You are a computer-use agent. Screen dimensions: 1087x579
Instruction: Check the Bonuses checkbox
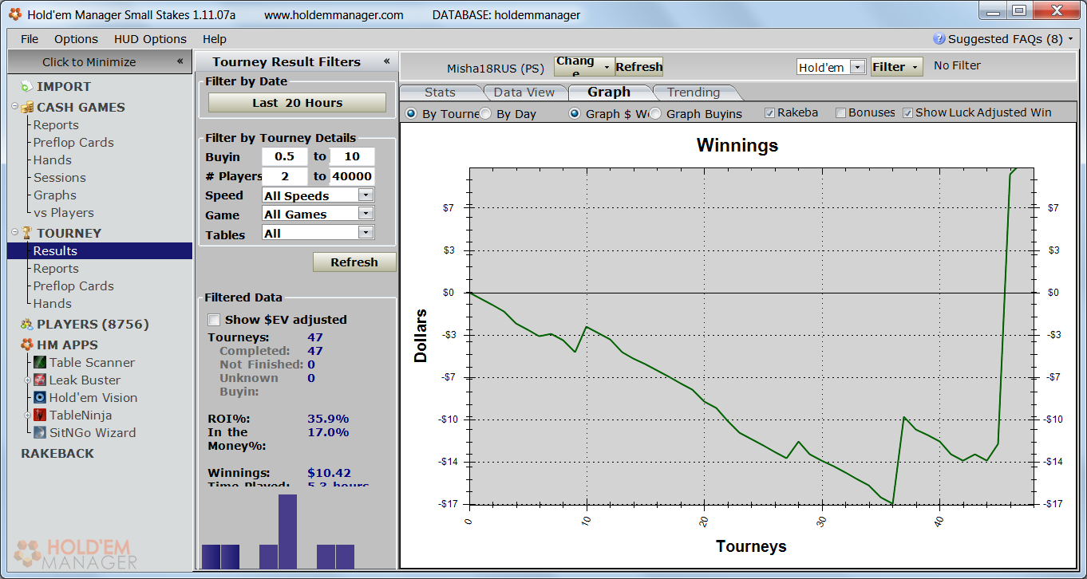840,113
